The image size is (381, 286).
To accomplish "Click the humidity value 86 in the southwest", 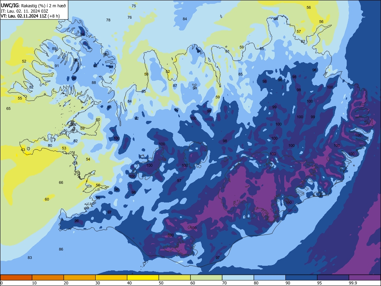I will tap(61, 249).
